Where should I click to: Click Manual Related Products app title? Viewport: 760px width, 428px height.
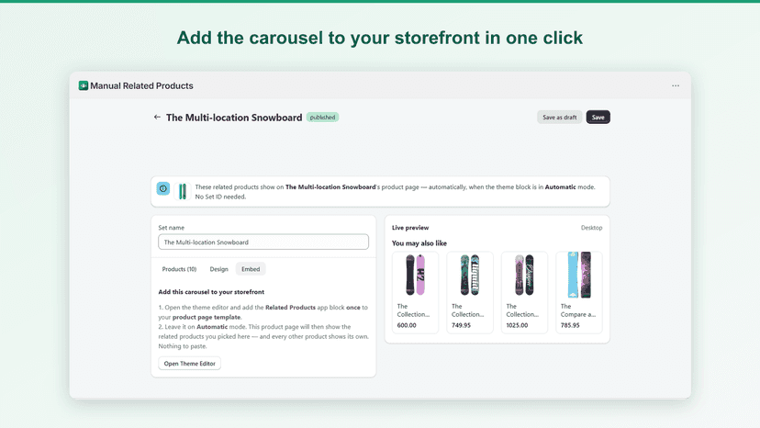(141, 86)
